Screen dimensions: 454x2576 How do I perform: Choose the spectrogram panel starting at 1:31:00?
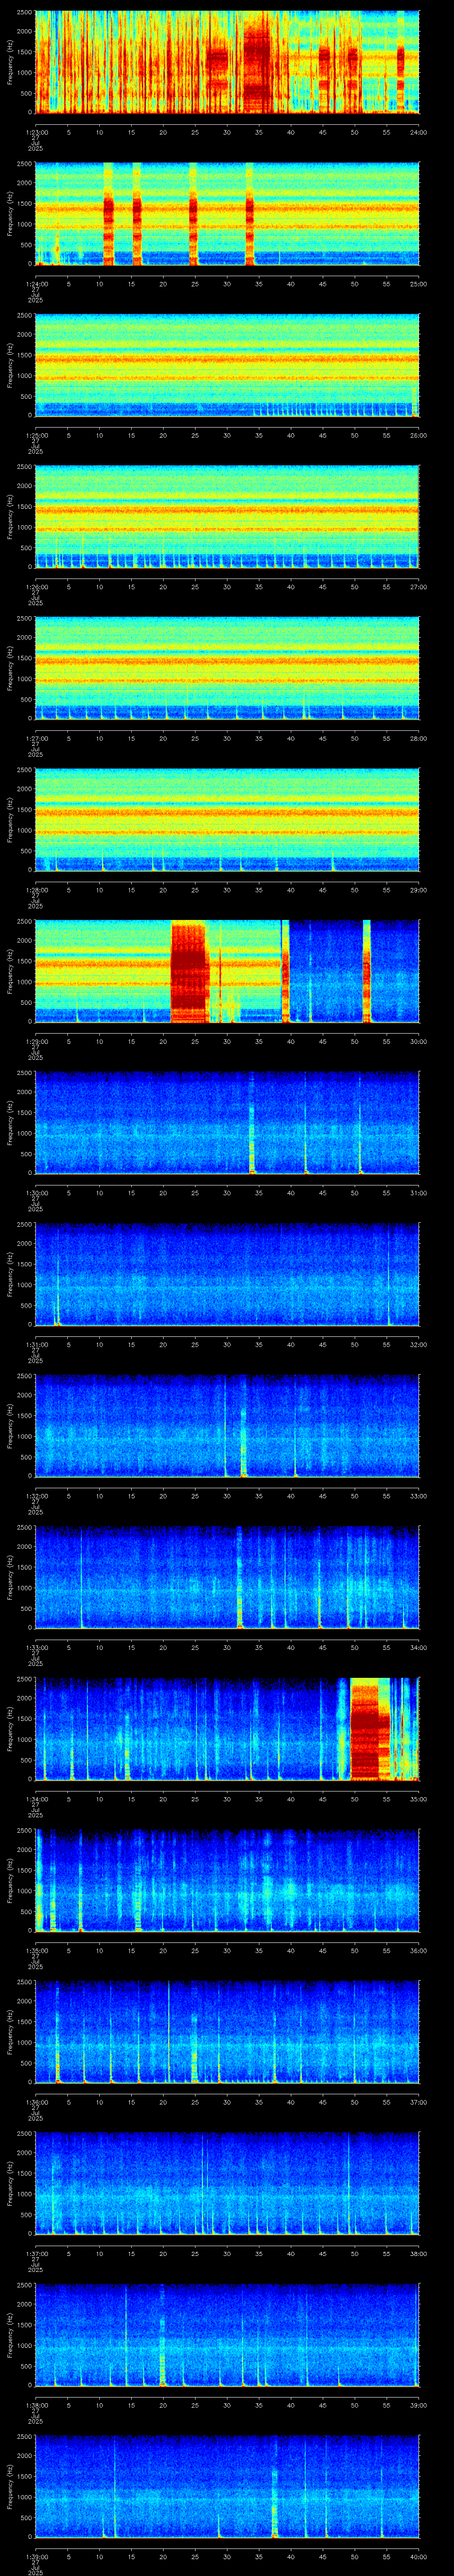(227, 1274)
